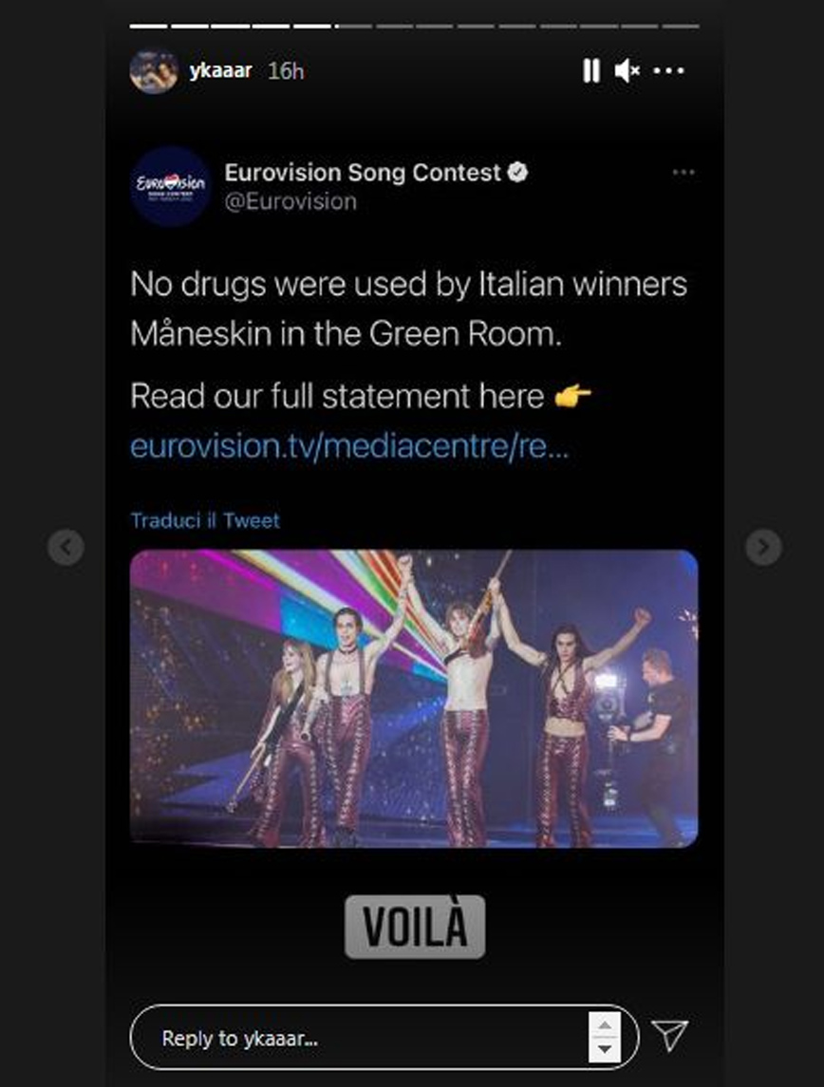Go to the next story
The image size is (824, 1087).
763,547
